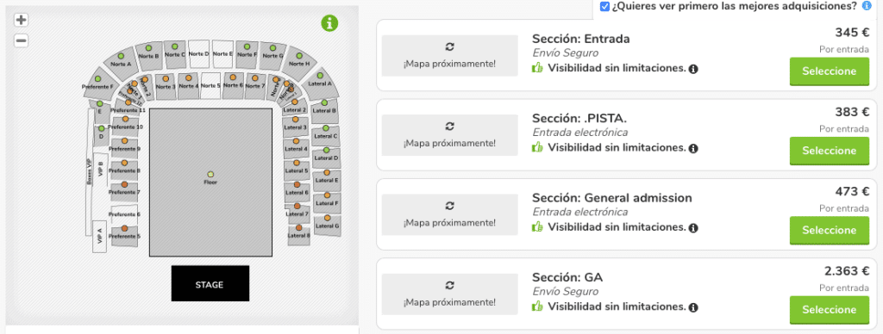Click the Preferente 5 section on map
883x334 pixels.
(124, 234)
